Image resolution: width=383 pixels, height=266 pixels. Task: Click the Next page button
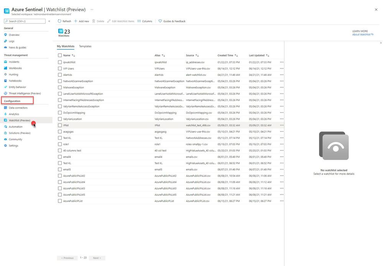pyautogui.click(x=97, y=258)
